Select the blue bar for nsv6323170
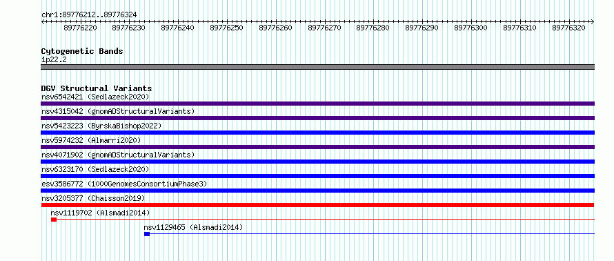This screenshot has height=261, width=614. pos(317,176)
